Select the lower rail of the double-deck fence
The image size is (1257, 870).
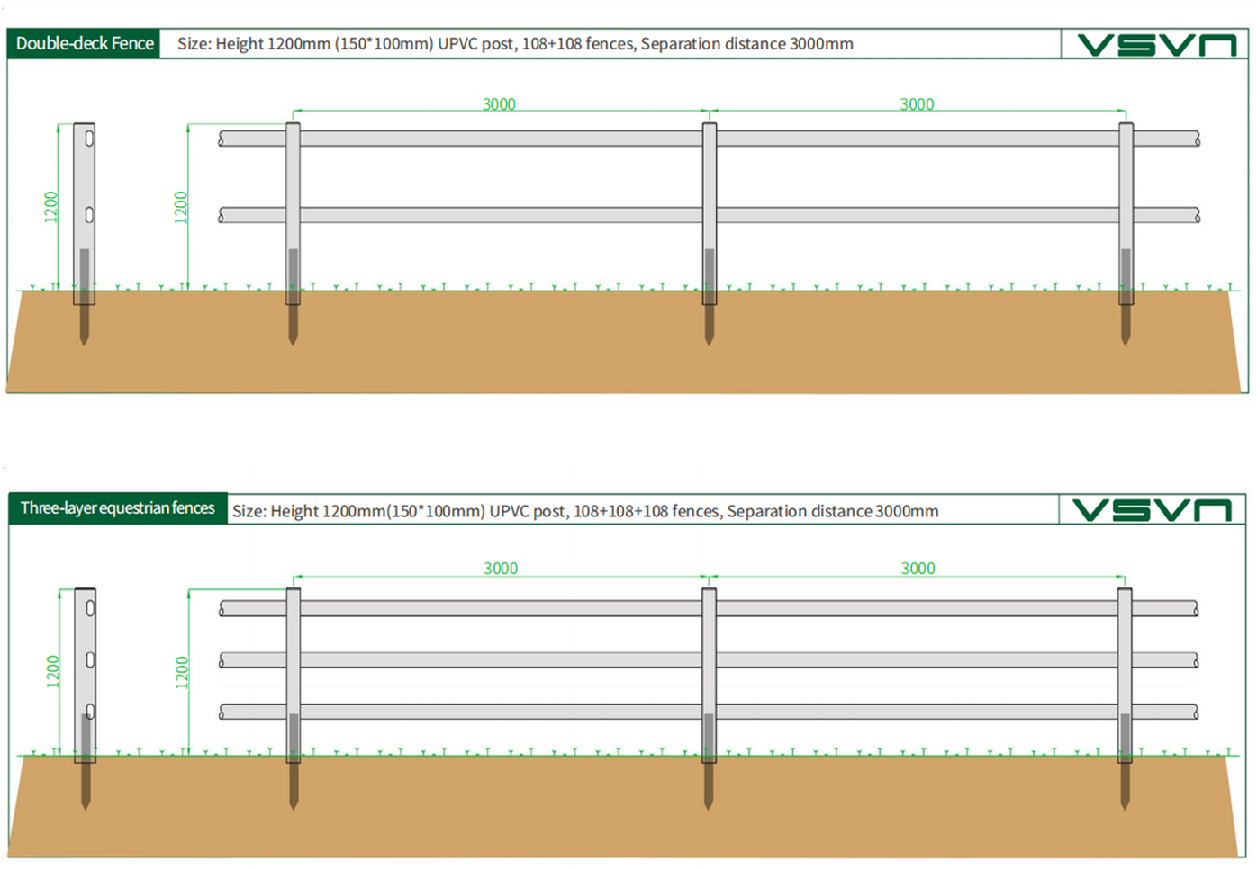(x=504, y=216)
